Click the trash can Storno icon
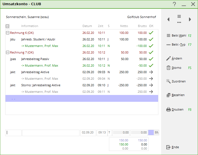The height and width of the screenshot is (155, 198). pos(169,68)
